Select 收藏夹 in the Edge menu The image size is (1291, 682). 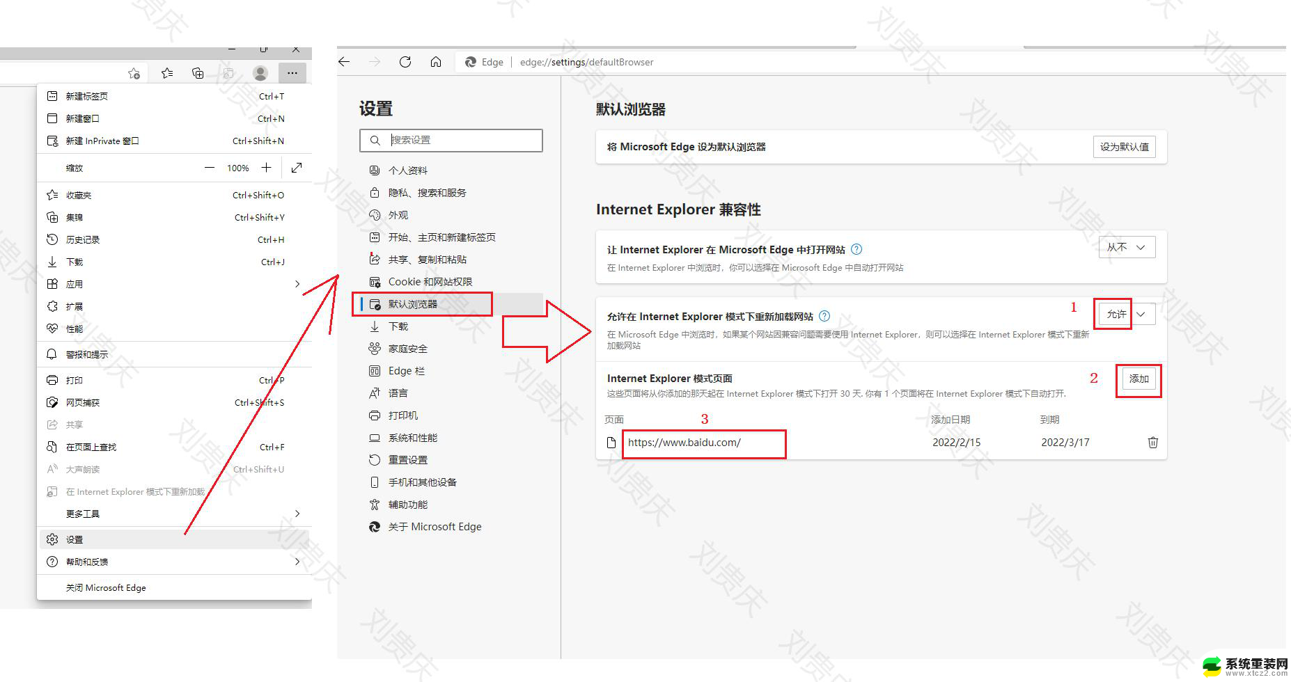pyautogui.click(x=174, y=195)
